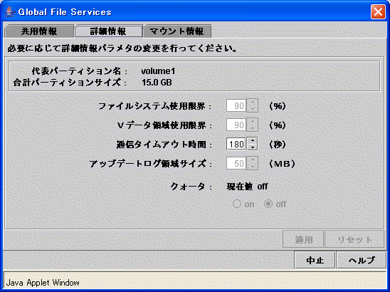Decrease ファイルシステム使用限界 with down arrow
The height and width of the screenshot is (292, 390).
[x=253, y=109]
